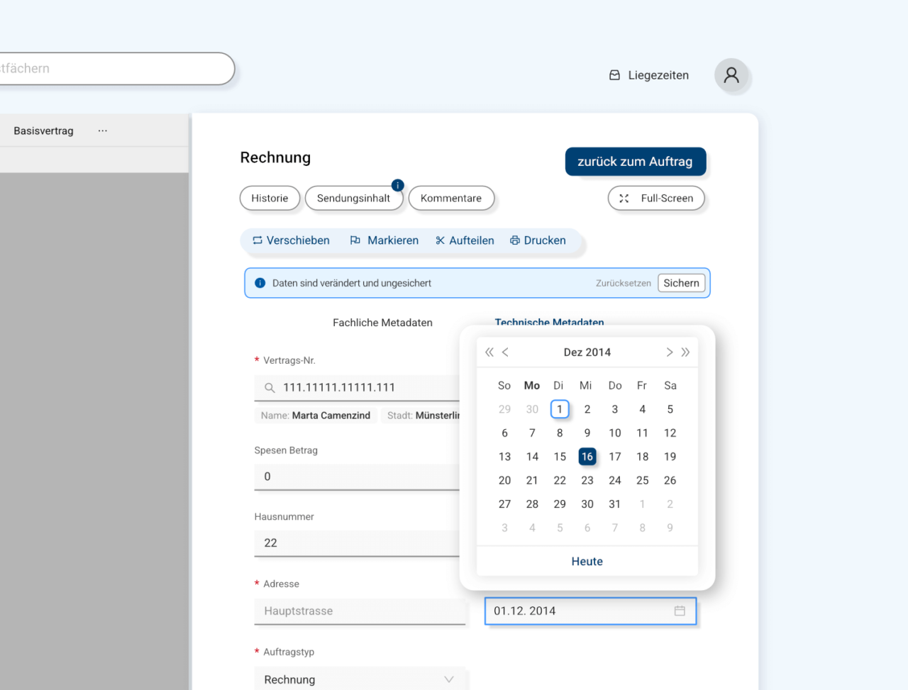Go to previous year in calendar

[489, 352]
